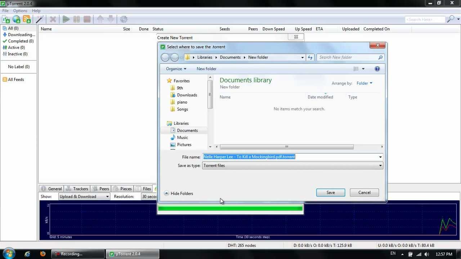Click the navigation pane vertical scrollbar
This screenshot has height=259, width=461.
point(210,95)
